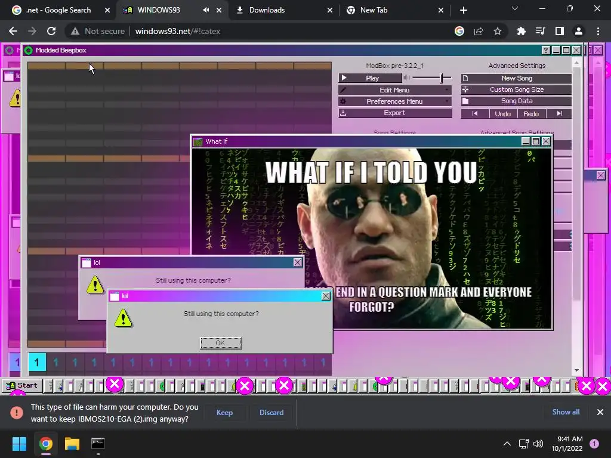
Task: Jump to song start with skip-back icon
Action: click(474, 114)
